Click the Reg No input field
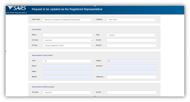This screenshot has width=190, height=102. pyautogui.click(x=132, y=45)
